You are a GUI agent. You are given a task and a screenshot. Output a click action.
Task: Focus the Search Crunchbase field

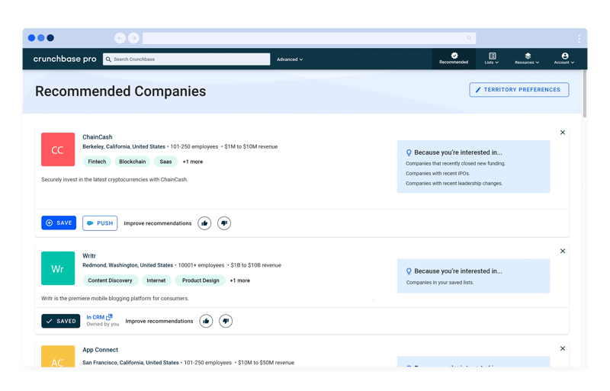(186, 59)
